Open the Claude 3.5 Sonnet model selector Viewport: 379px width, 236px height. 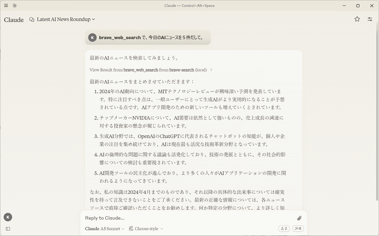coord(104,229)
